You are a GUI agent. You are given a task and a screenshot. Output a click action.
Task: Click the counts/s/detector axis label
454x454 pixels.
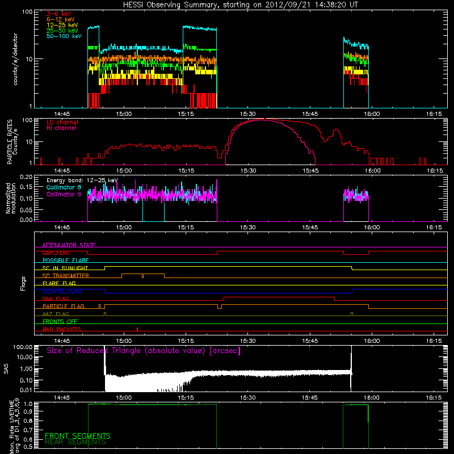[x=15, y=59]
